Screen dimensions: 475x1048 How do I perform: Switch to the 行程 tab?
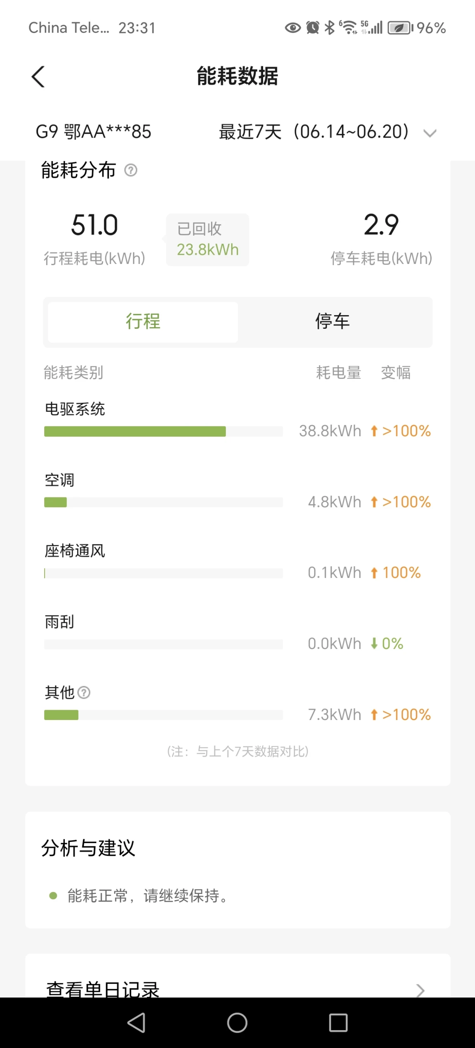[143, 322]
